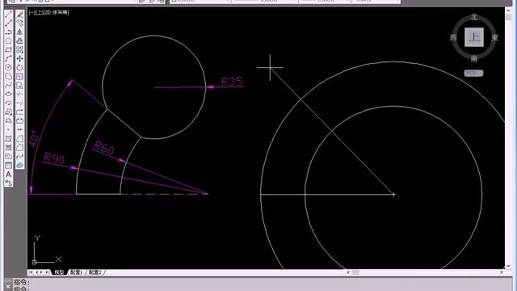Image resolution: width=517 pixels, height=291 pixels.
Task: Click the 南 (south) ViewCube compass label
Action: point(474,58)
